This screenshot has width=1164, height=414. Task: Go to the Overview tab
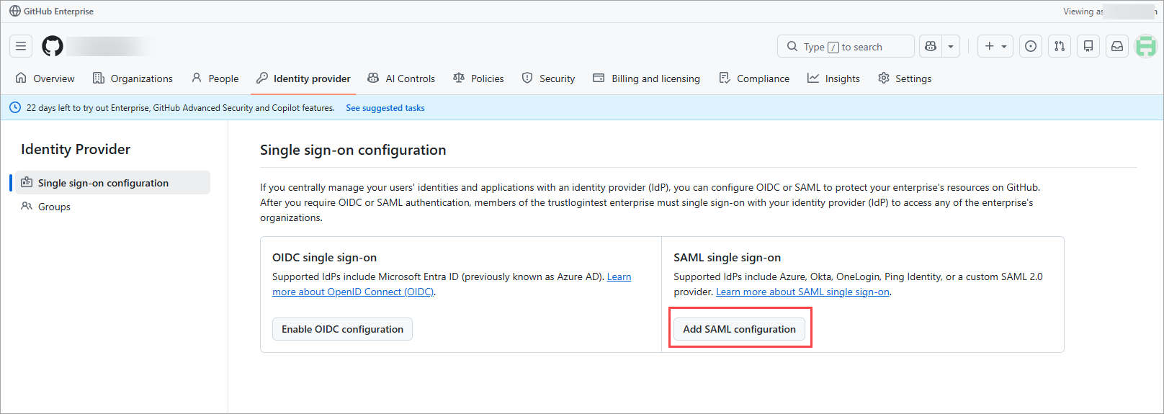45,78
